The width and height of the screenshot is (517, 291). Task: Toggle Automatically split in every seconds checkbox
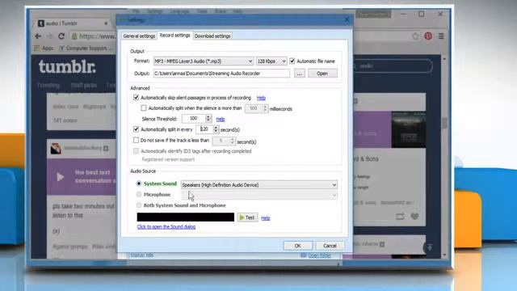point(136,129)
